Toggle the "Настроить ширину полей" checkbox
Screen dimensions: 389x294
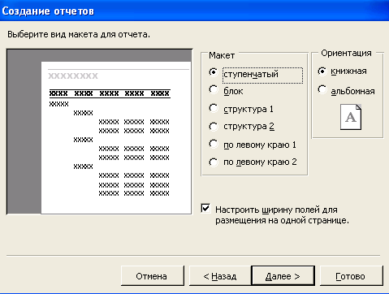[205, 209]
